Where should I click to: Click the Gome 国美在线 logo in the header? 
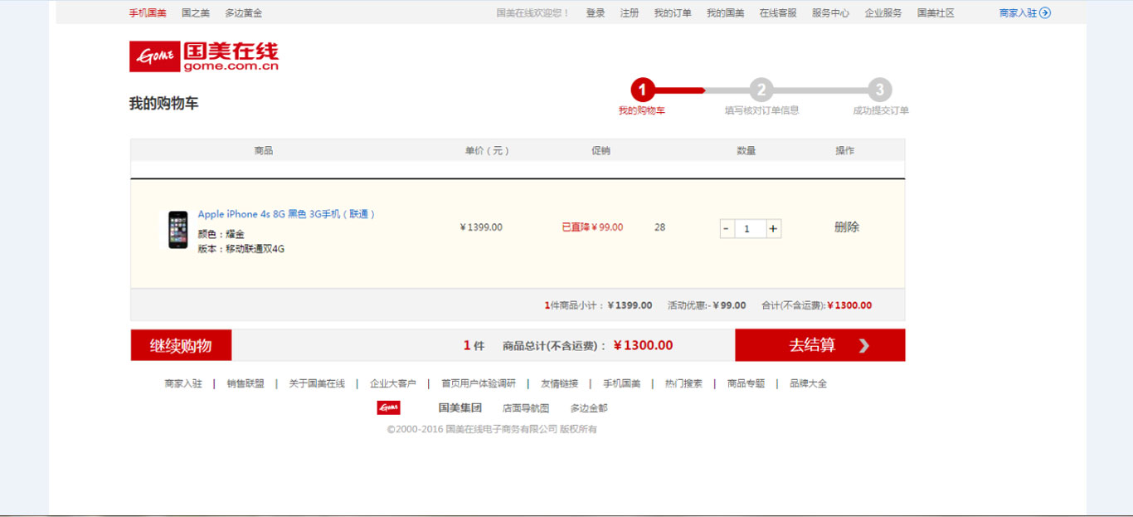coord(204,56)
